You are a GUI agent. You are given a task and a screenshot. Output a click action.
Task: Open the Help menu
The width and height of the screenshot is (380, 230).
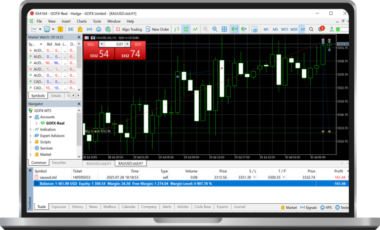pos(130,21)
